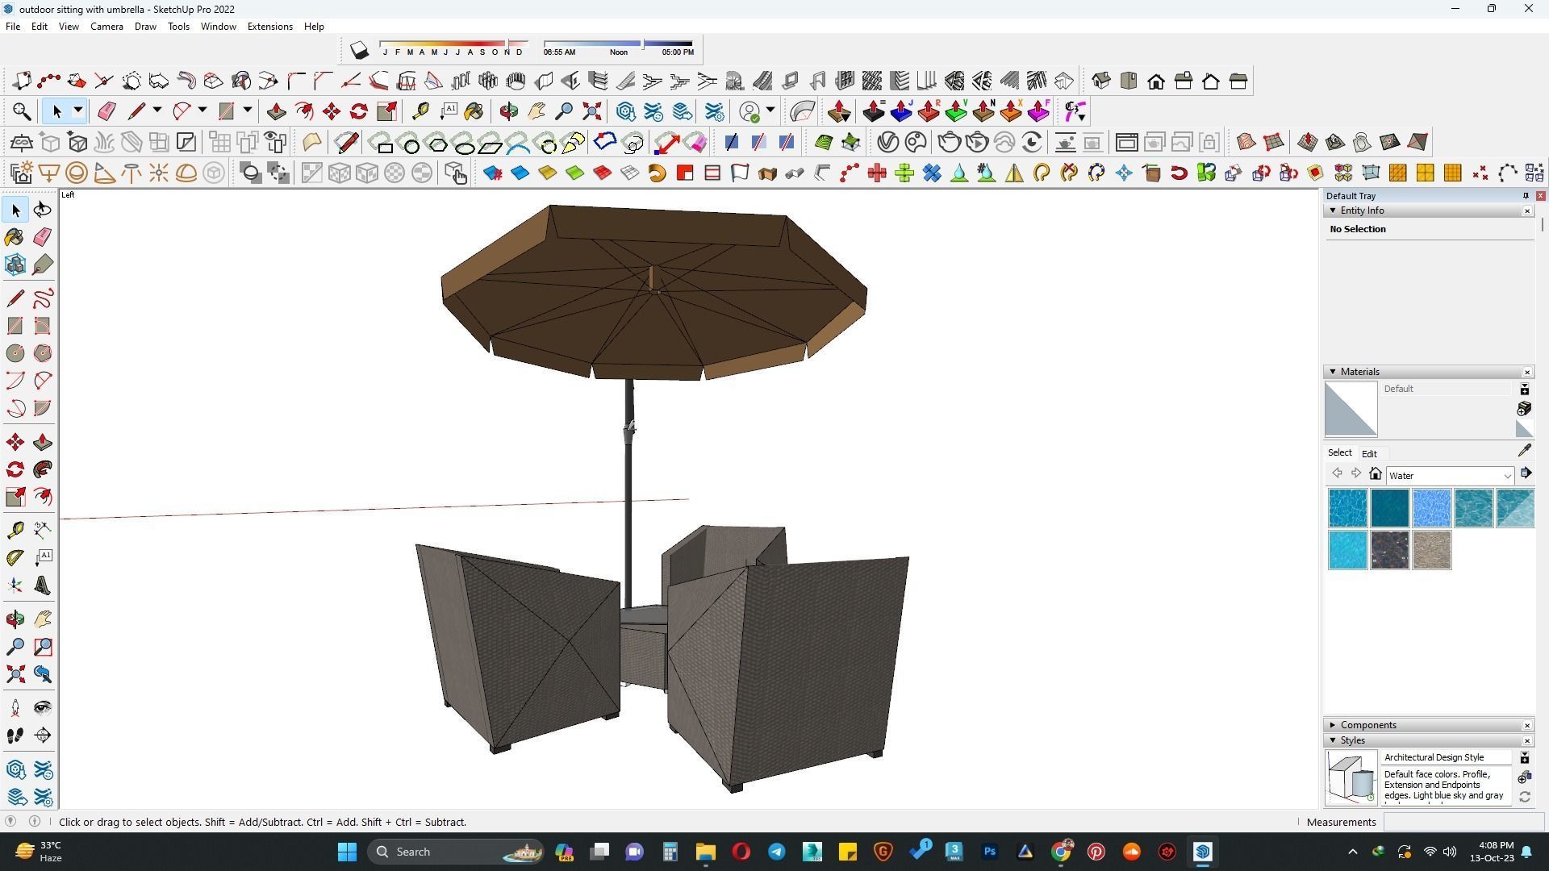Select the Eraser tool in left toolbar
Viewport: 1549px width, 871px height.
coord(43,237)
